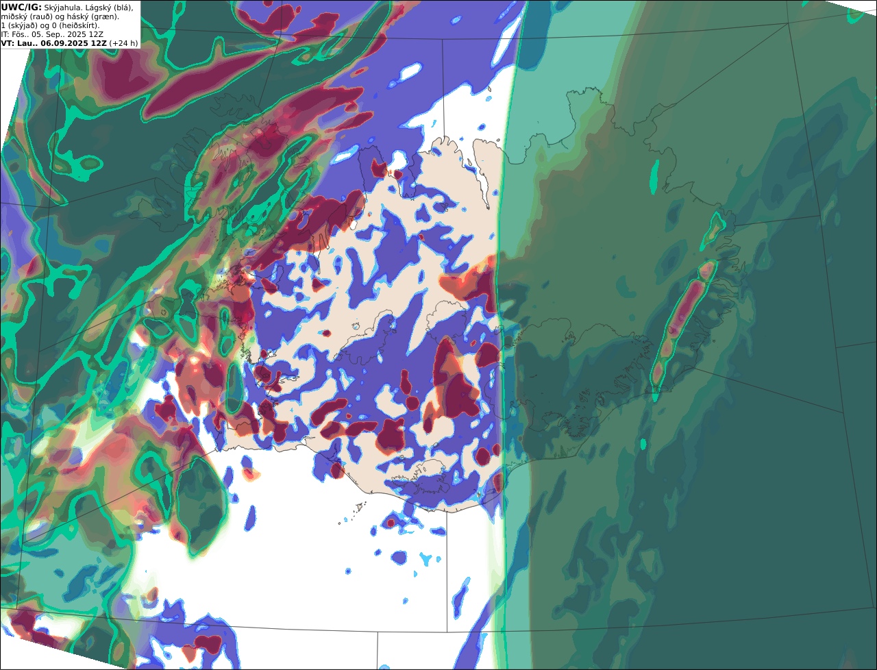Select the word 'Skýjahula' in the legend
Image resolution: width=877 pixels, height=670 pixels.
pos(63,8)
